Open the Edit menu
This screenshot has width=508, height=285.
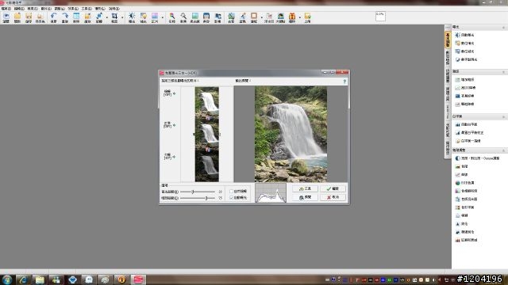[x=19, y=9]
